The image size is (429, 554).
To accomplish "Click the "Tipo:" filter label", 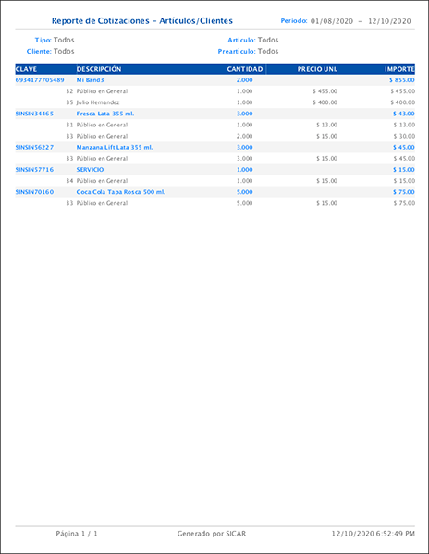I will pos(43,40).
